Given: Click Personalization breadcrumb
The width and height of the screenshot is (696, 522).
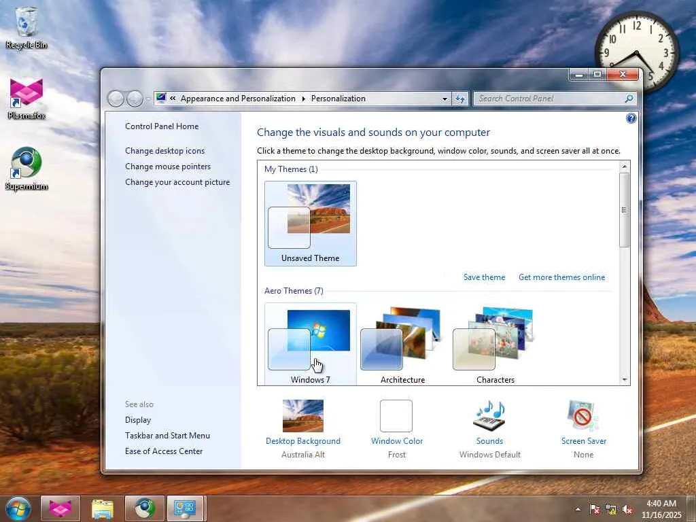Looking at the screenshot, I should click(338, 99).
